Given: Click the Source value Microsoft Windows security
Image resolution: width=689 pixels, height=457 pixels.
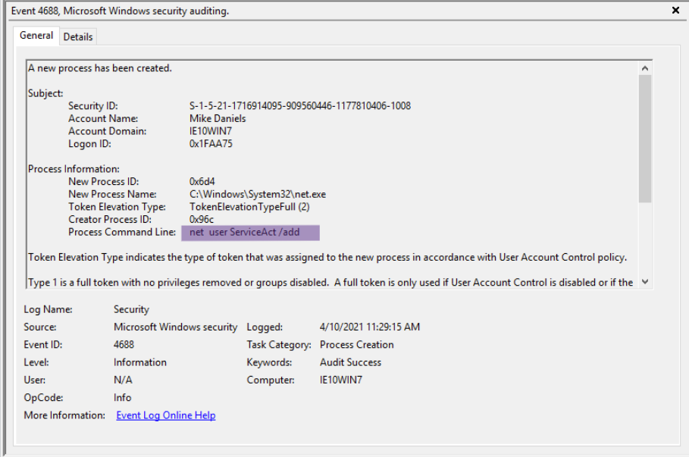Looking at the screenshot, I should point(175,327).
